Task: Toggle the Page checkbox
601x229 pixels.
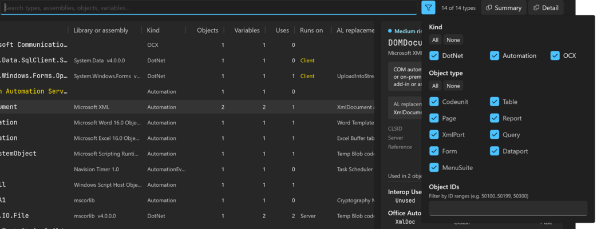Action: [x=434, y=118]
